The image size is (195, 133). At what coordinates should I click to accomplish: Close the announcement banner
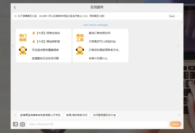[179, 16]
